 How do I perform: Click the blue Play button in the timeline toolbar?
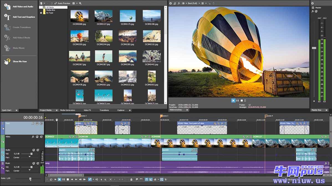pos(60,179)
